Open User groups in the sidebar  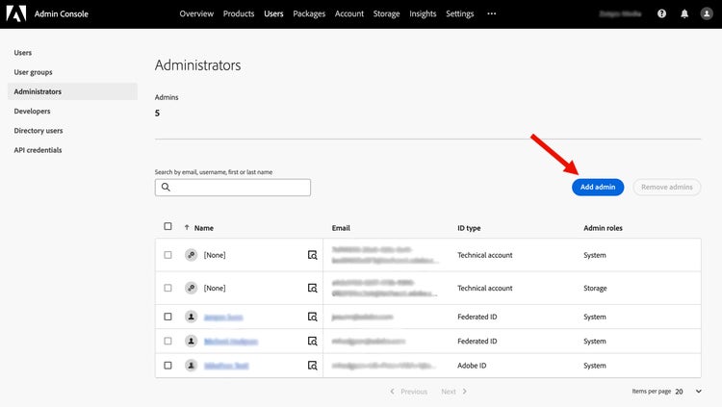(34, 72)
